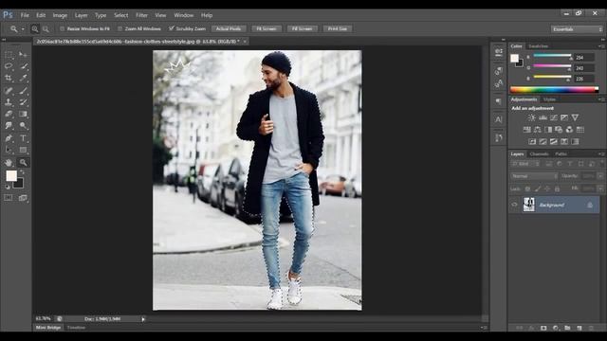Select the Eraser tool
Image resolution: width=607 pixels, height=341 pixels.
[9, 114]
